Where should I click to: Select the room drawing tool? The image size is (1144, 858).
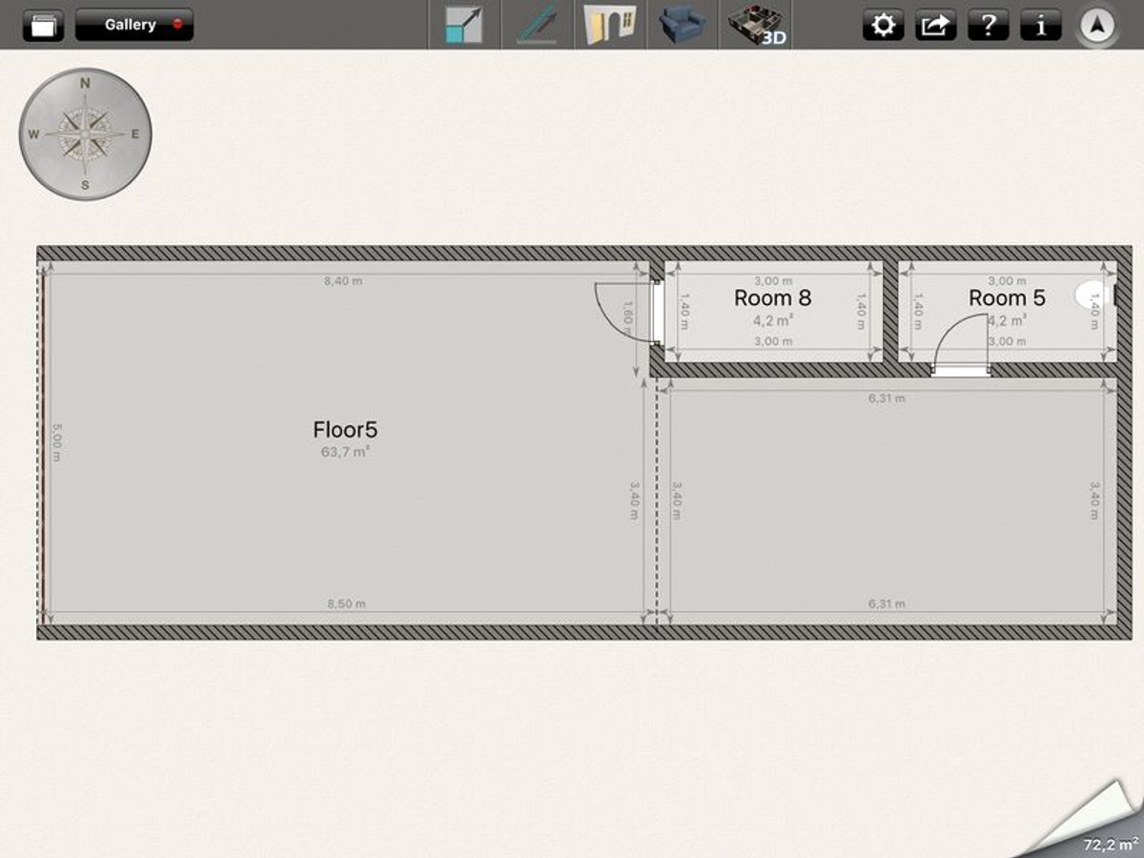tap(463, 25)
